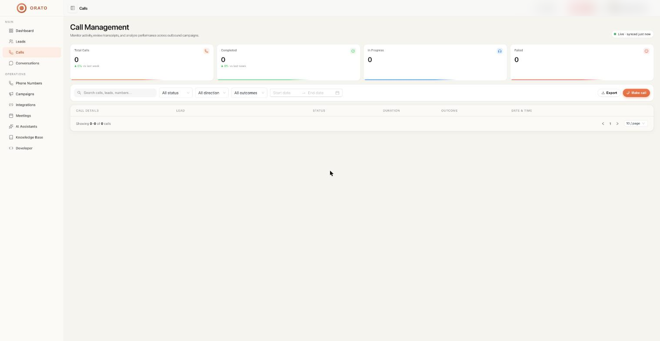Open the 10 / page size dropdown
The image size is (660, 341).
tap(636, 124)
